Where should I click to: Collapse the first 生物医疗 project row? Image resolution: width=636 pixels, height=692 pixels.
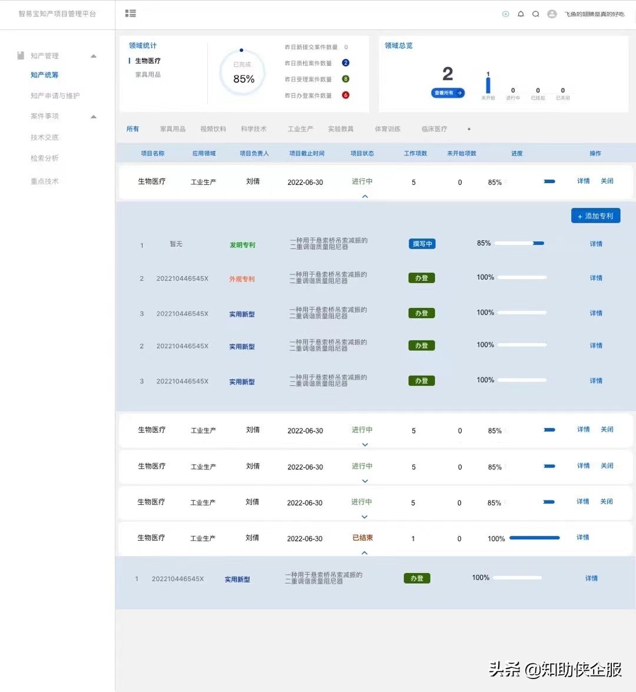(365, 196)
